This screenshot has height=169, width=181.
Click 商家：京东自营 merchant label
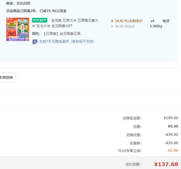click(x=18, y=3)
